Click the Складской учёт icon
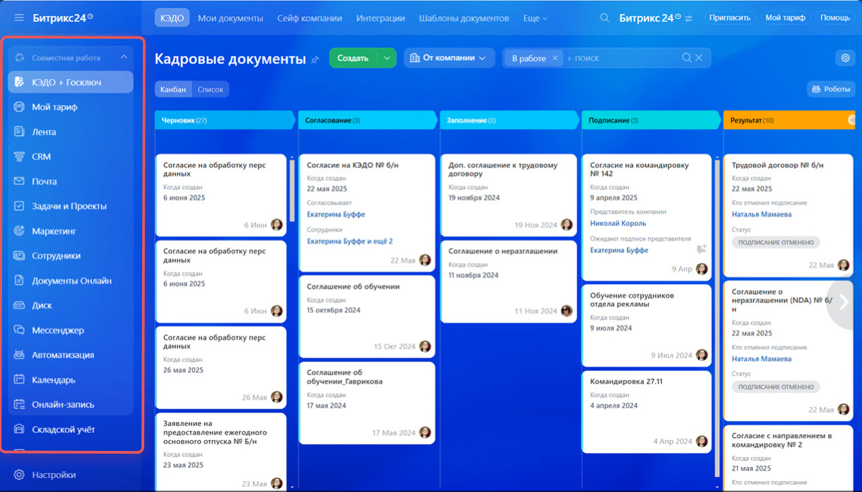This screenshot has width=862, height=492. tap(20, 429)
